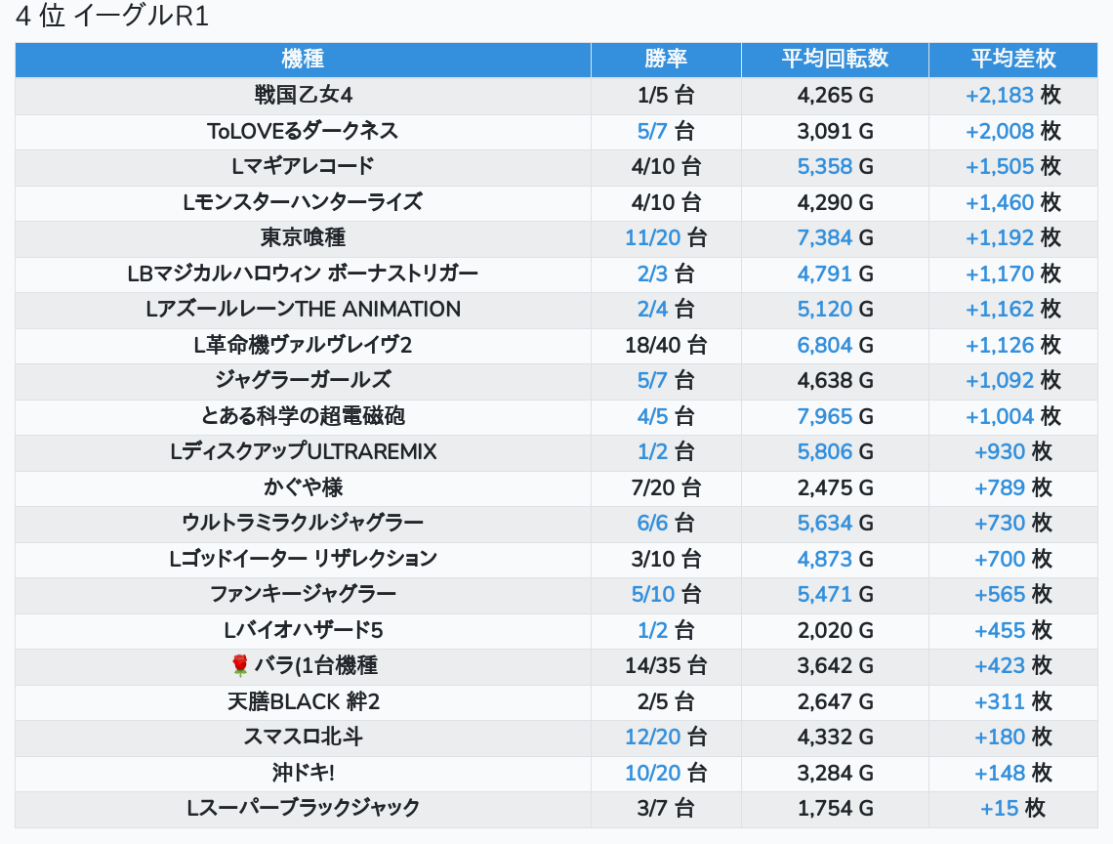Select the 戦国乙女4 machine name

pos(303,96)
